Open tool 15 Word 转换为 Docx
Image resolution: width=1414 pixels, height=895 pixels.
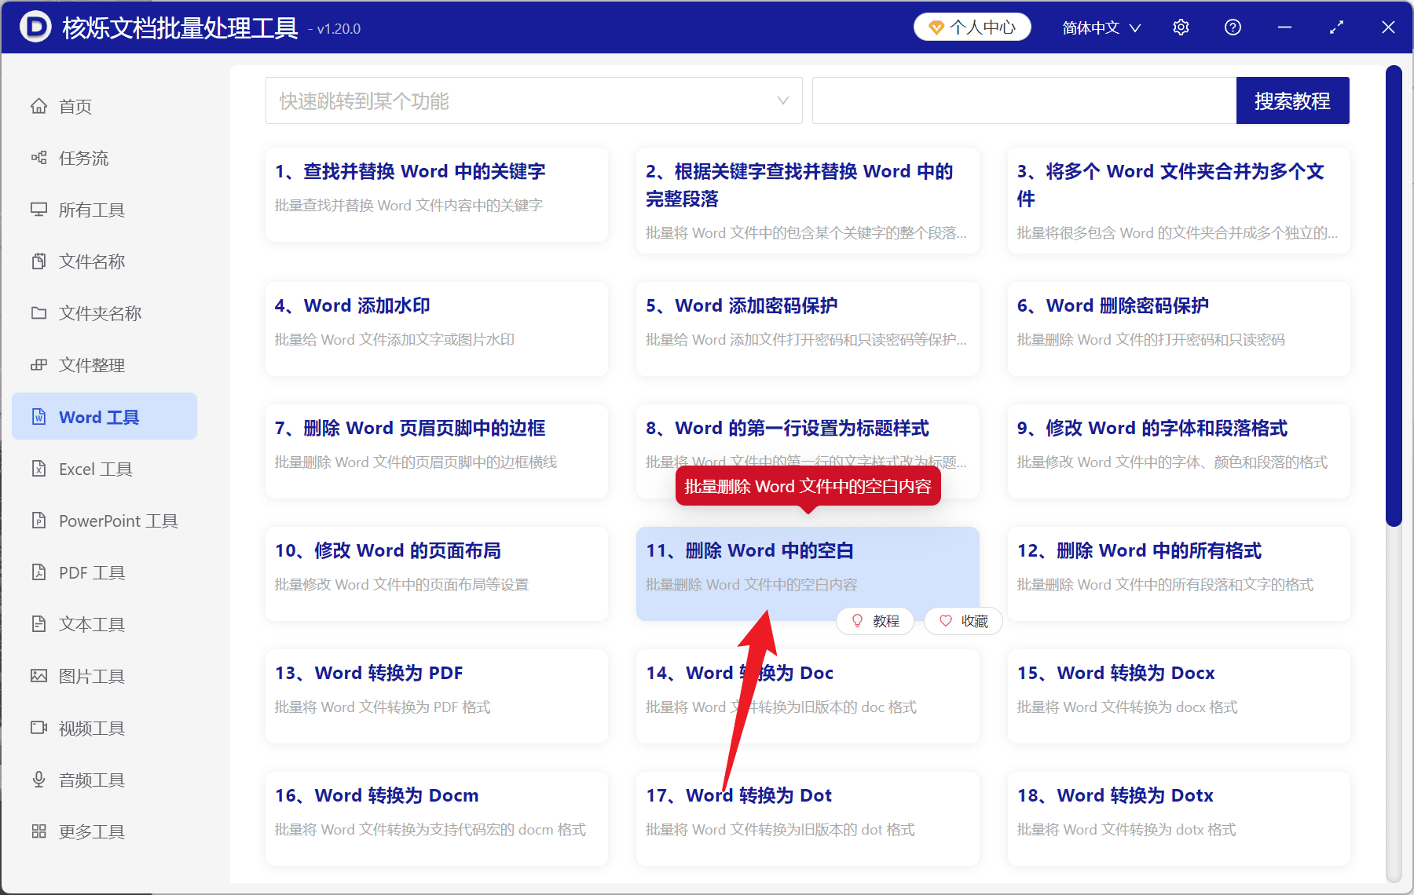[1178, 696]
